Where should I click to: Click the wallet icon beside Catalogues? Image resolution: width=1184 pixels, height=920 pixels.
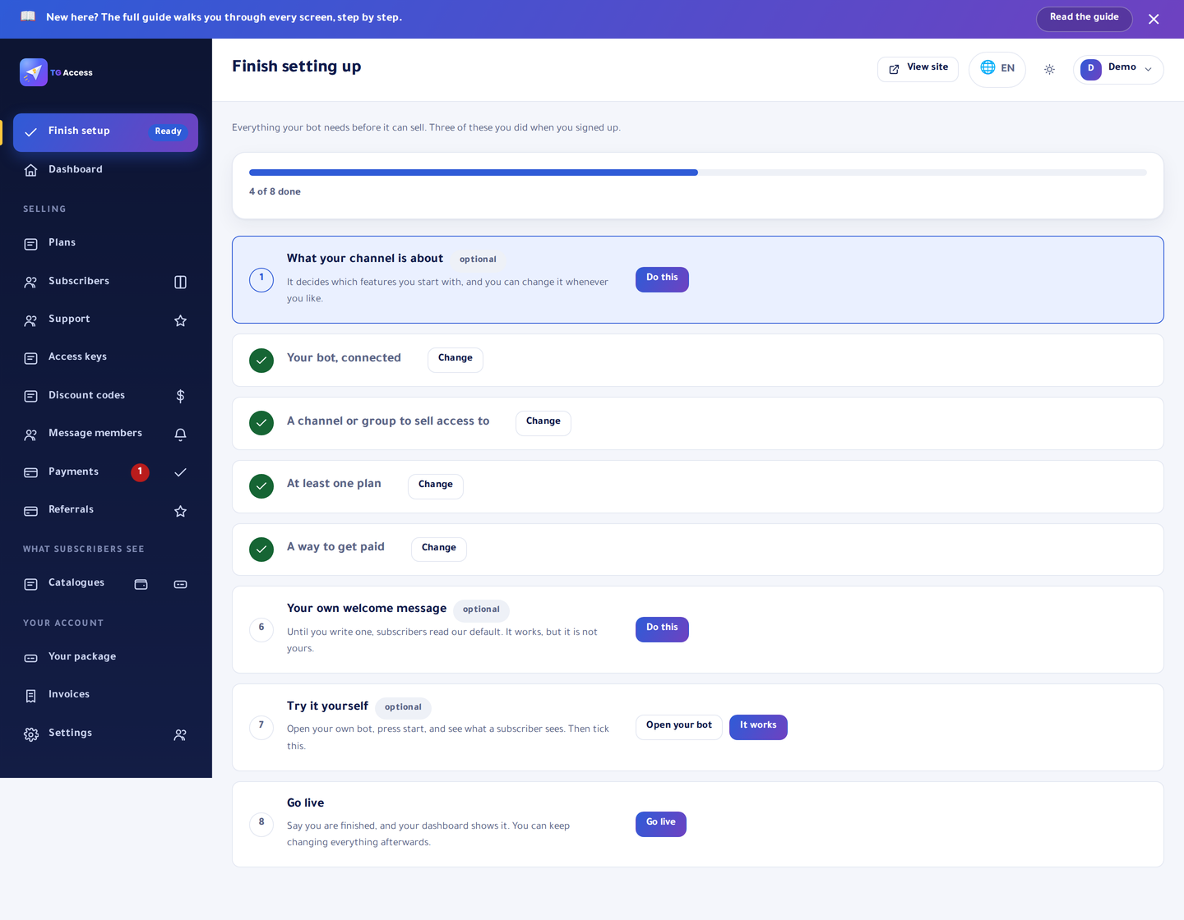coord(141,584)
